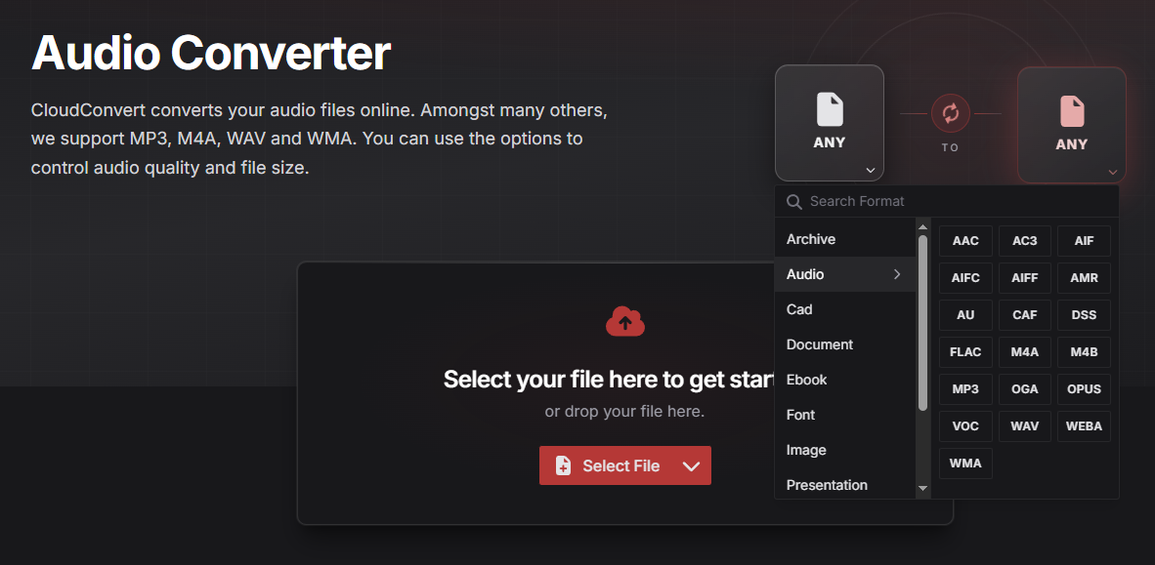Choose the M4B format
The image size is (1155, 565).
click(x=1085, y=352)
